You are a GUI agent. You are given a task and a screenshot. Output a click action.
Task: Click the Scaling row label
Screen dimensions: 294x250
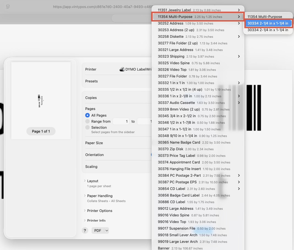(x=91, y=166)
